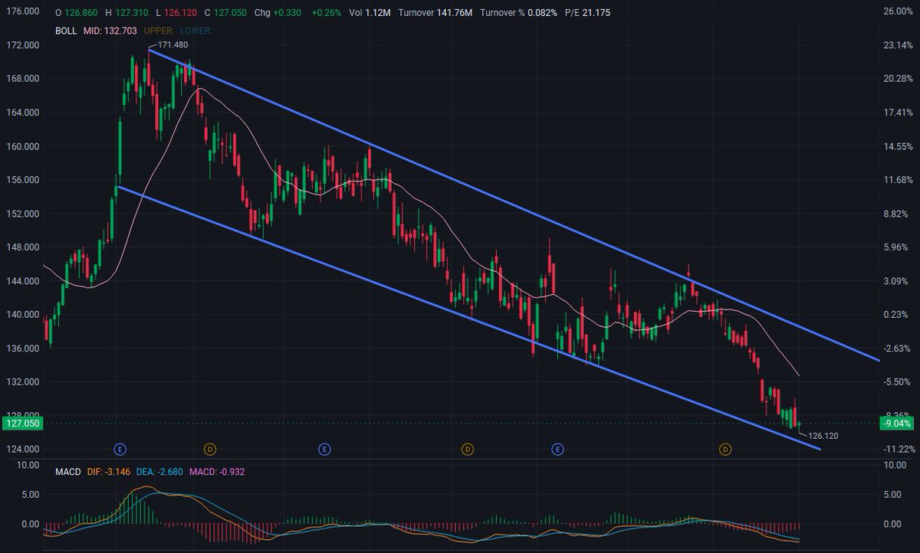
Task: Select the BOLL indicator label
Action: point(67,31)
